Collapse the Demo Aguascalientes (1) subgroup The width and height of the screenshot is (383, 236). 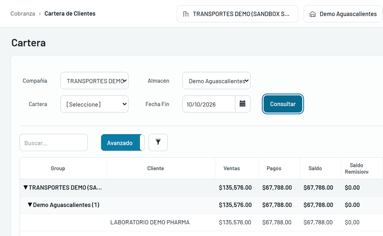coord(30,205)
